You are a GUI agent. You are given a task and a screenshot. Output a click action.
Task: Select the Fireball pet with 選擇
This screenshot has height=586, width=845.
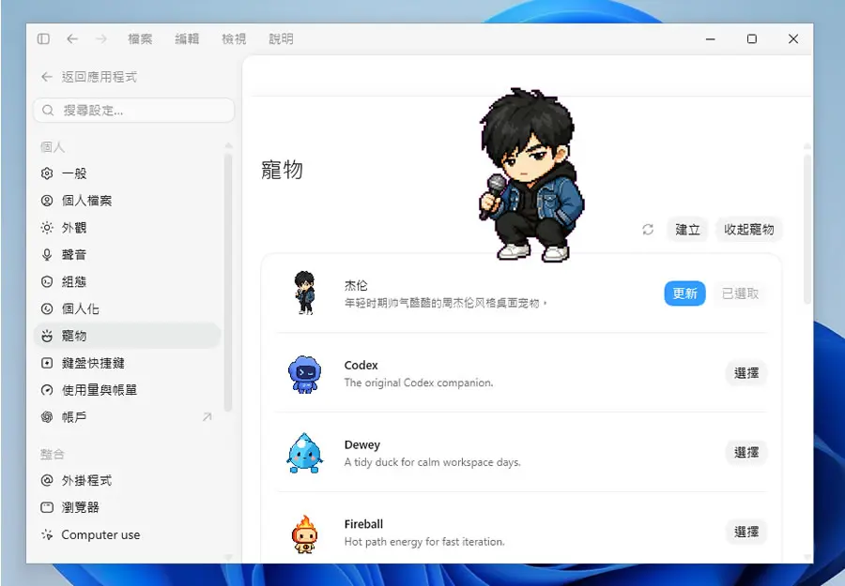point(746,532)
